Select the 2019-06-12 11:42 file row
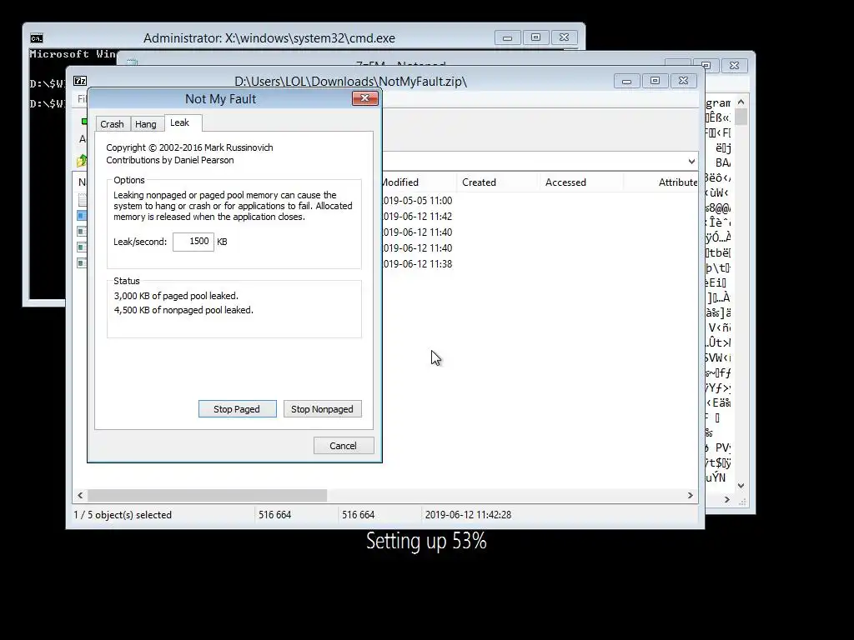 click(x=416, y=217)
